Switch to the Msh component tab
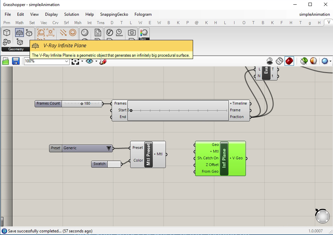Screen dimensions: 333x235 (x=78, y=23)
